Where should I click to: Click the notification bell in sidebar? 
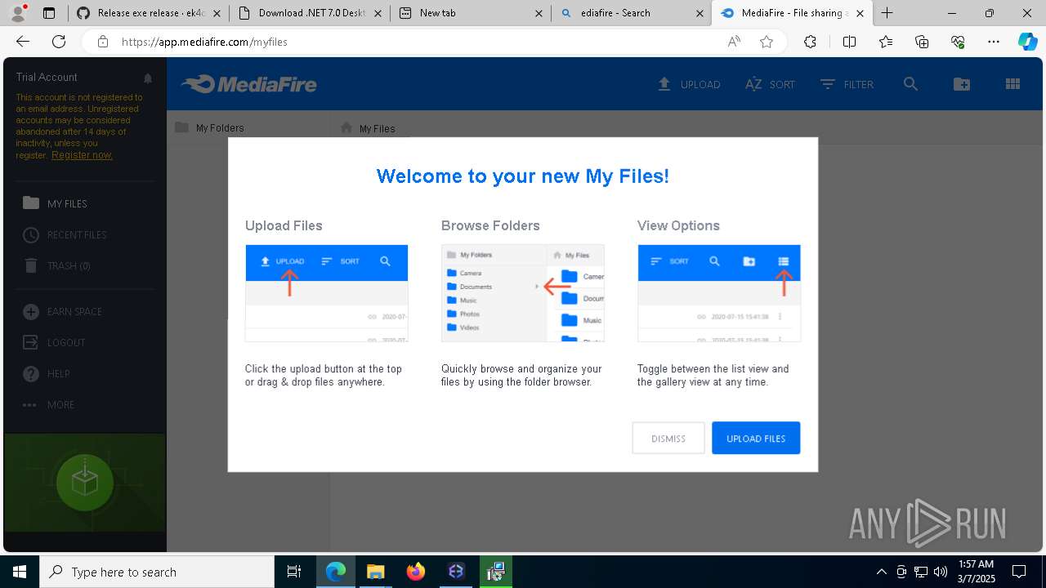pyautogui.click(x=148, y=78)
